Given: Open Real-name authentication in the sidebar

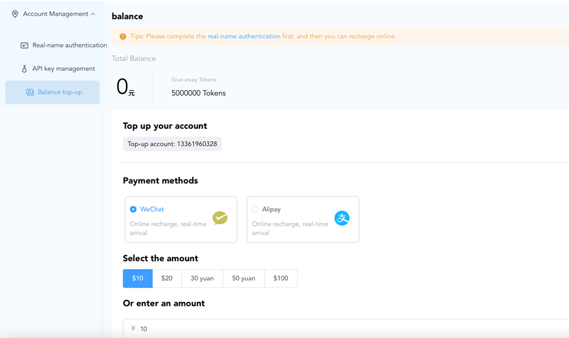Looking at the screenshot, I should click(x=69, y=45).
